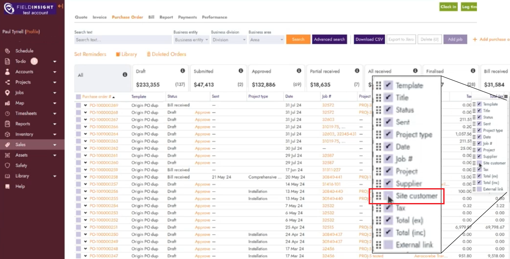Select the row checkbox for PO-100000269
This screenshot has width=510, height=259.
click(x=78, y=105)
